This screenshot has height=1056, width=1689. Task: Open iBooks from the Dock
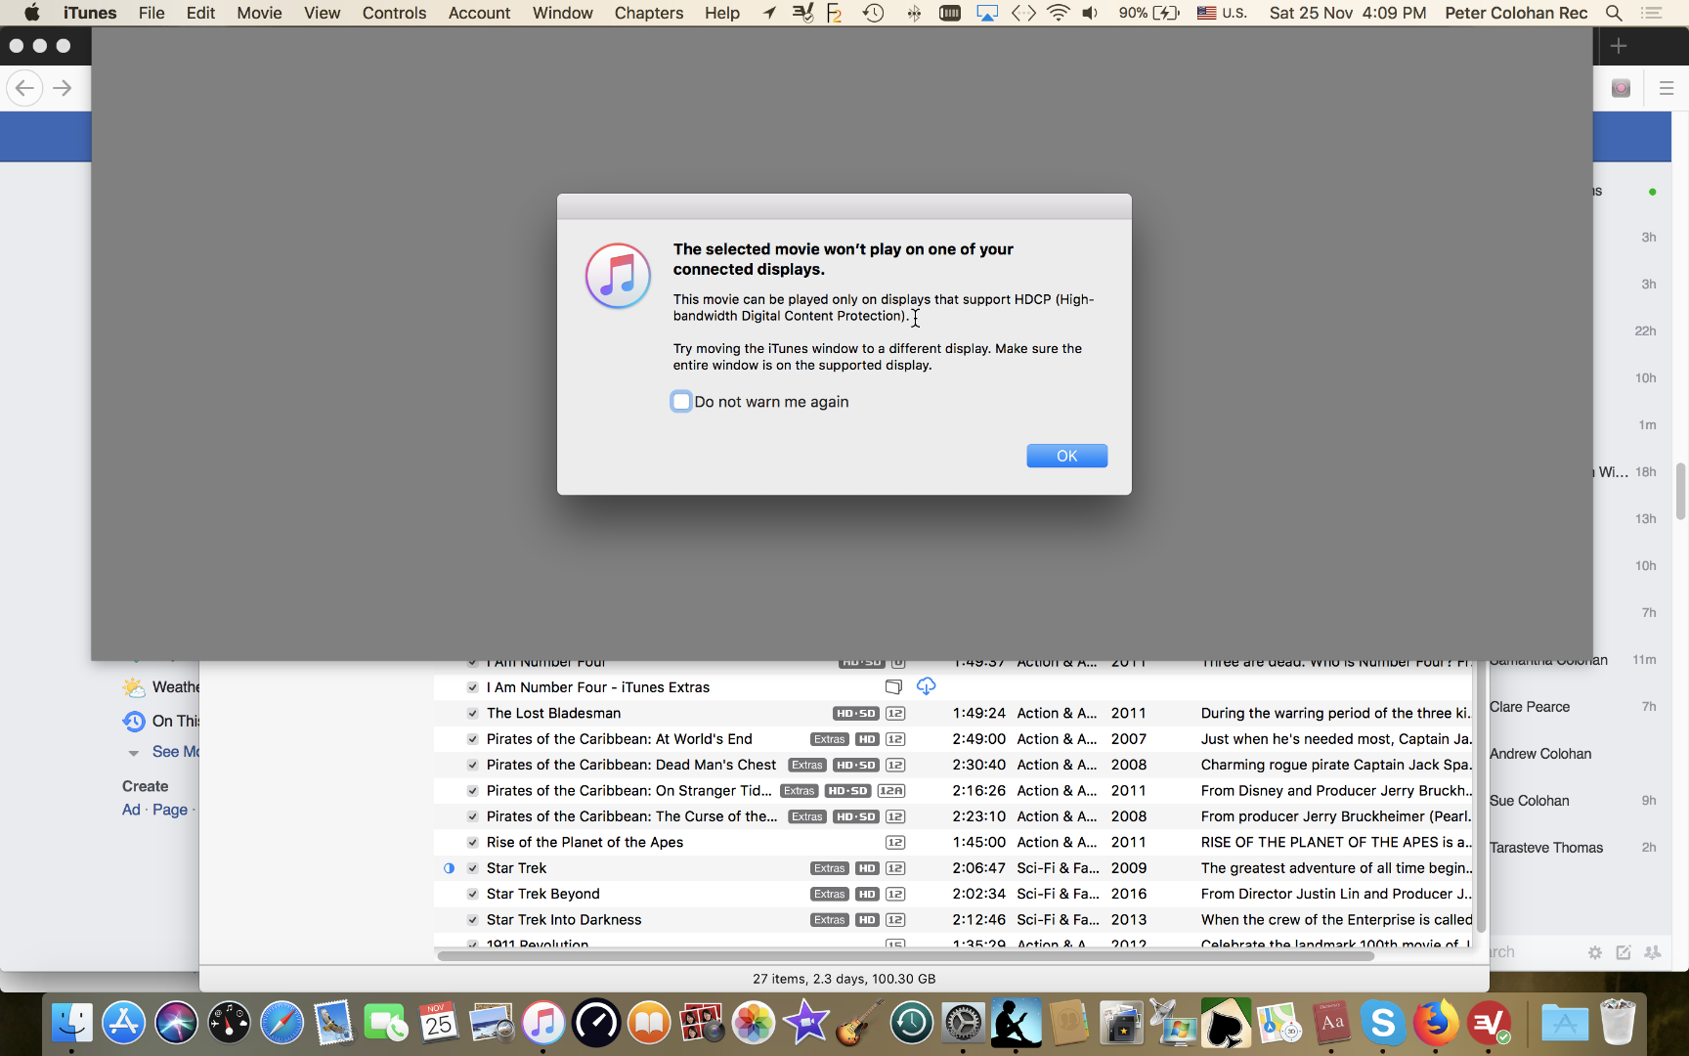tap(649, 1024)
